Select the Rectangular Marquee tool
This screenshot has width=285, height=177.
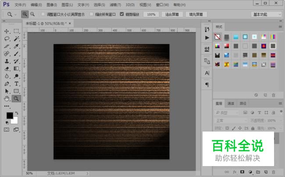pyautogui.click(x=16, y=31)
